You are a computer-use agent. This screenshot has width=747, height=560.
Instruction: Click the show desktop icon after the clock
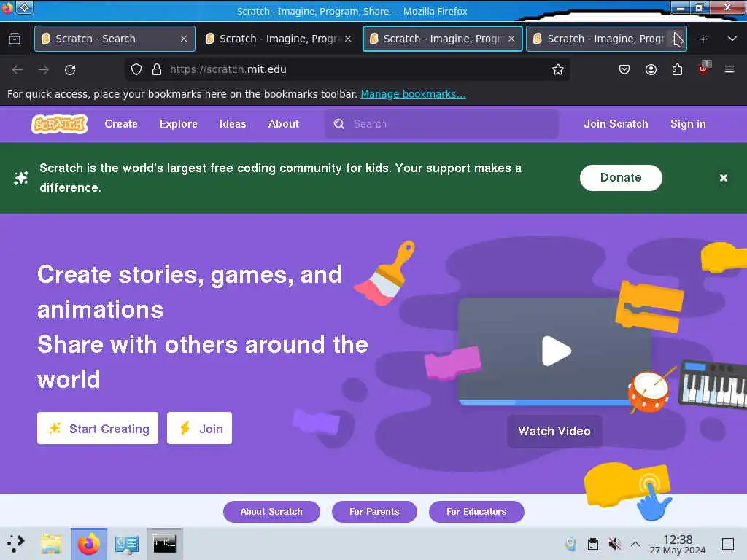click(728, 543)
